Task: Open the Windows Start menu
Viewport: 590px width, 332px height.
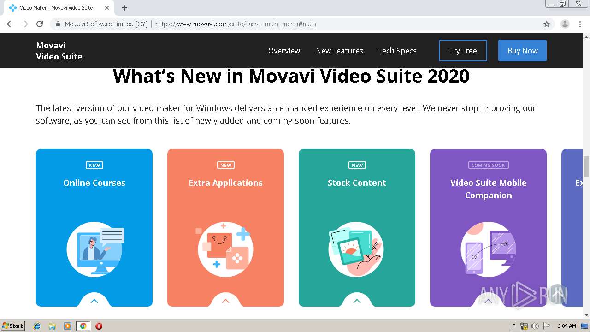Action: [x=13, y=326]
